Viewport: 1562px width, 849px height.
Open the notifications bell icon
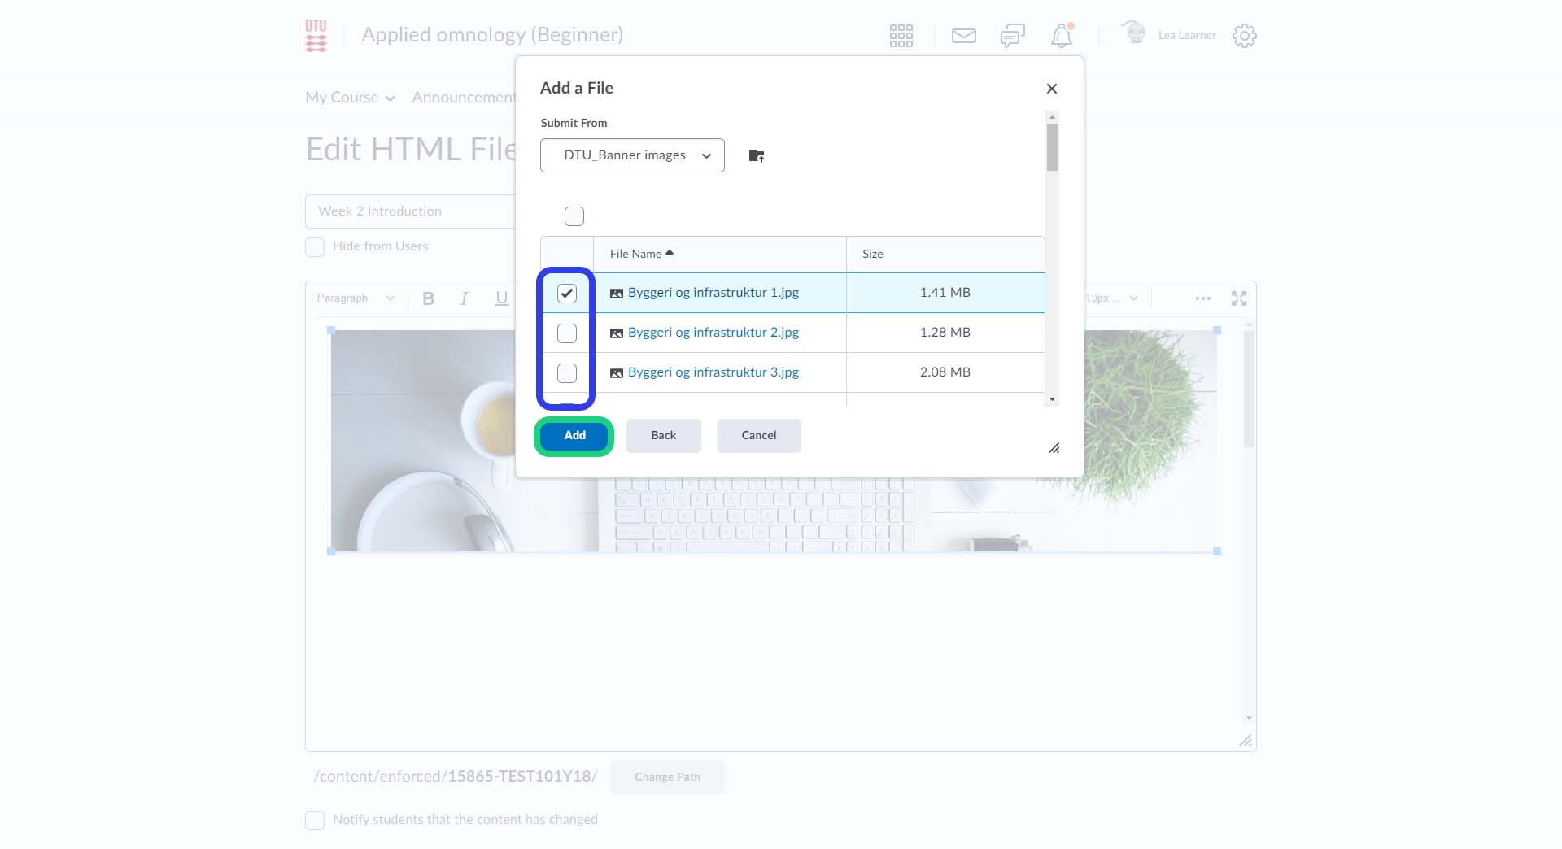point(1061,36)
